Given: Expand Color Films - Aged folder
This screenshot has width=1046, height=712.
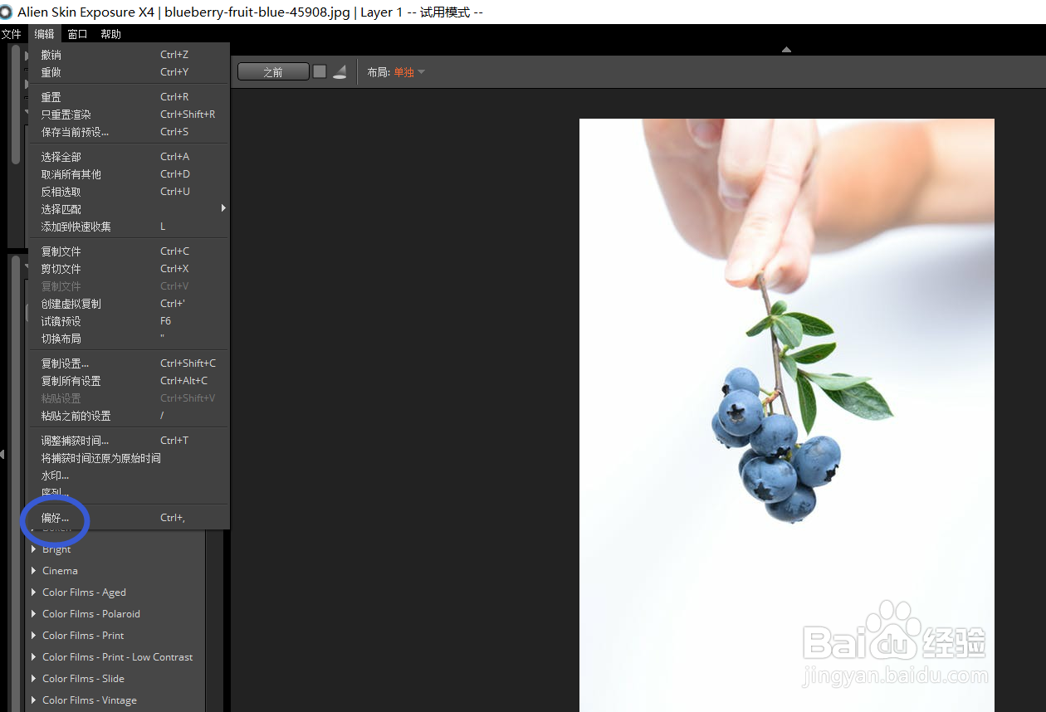Looking at the screenshot, I should 33,593.
